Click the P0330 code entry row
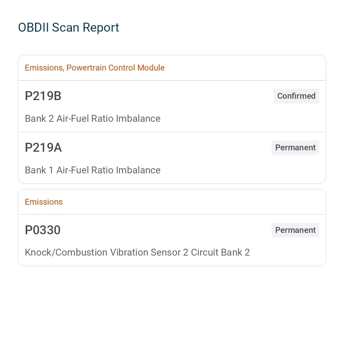The height and width of the screenshot is (344, 344). [172, 240]
